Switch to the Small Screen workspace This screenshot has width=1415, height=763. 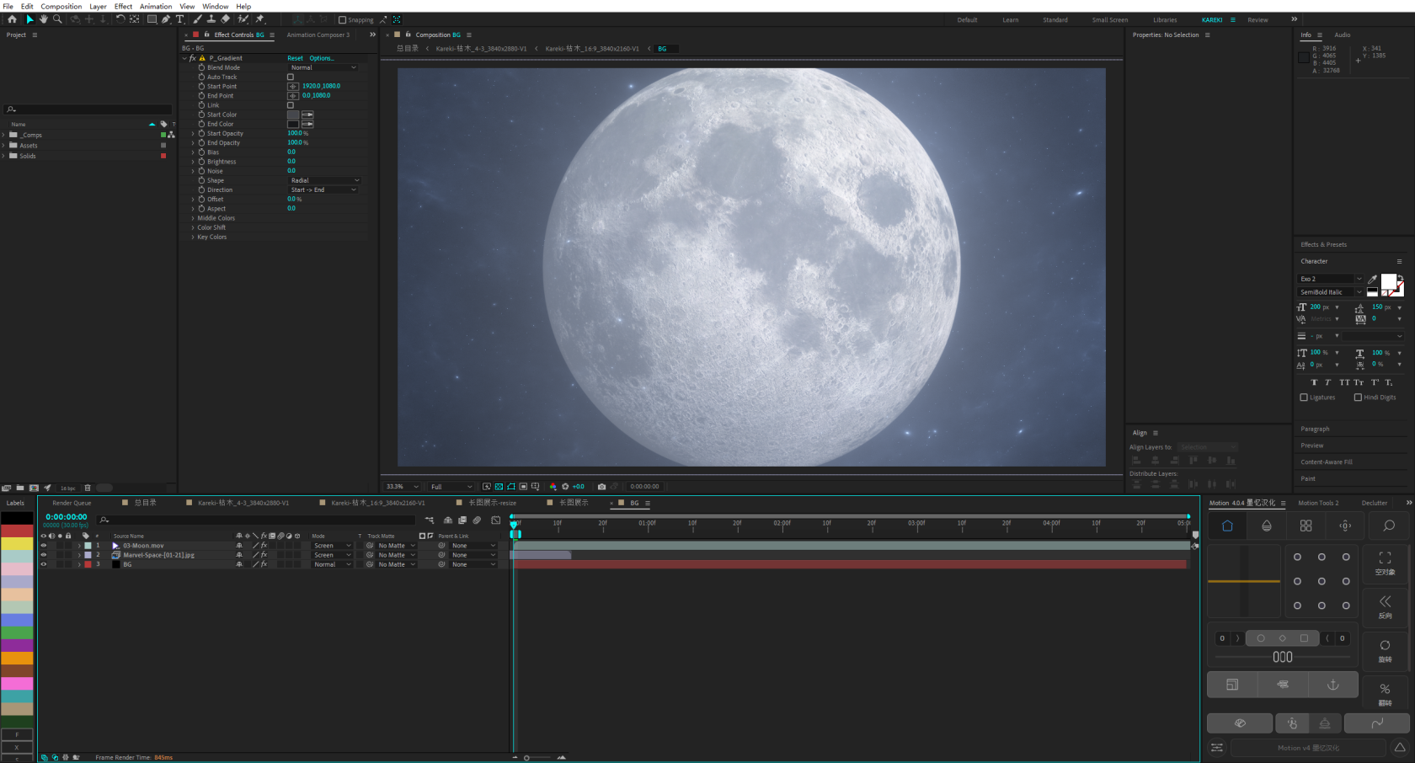tap(1110, 19)
